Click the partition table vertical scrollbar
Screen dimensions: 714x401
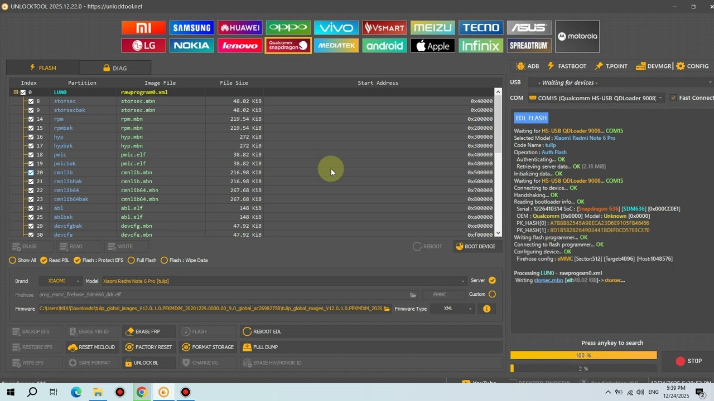498,162
